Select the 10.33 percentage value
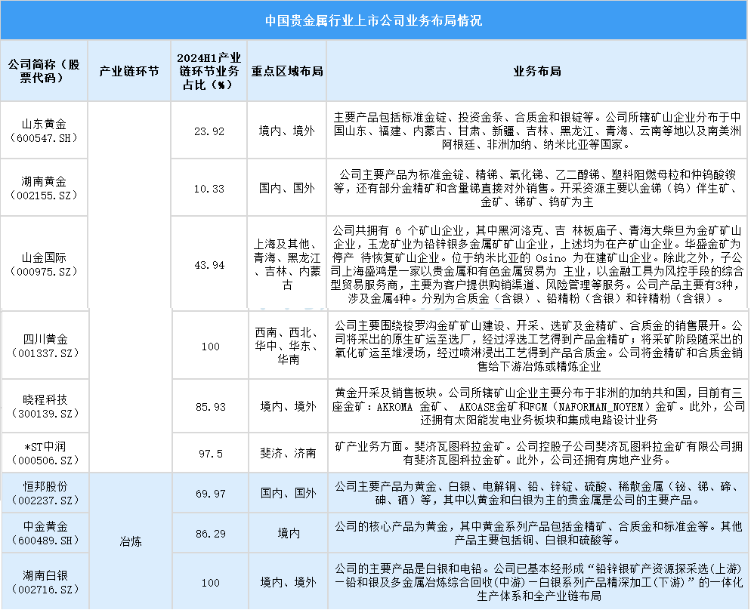 pos(209,189)
